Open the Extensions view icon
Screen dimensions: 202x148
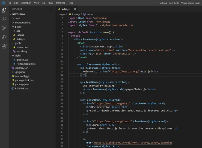(4, 46)
